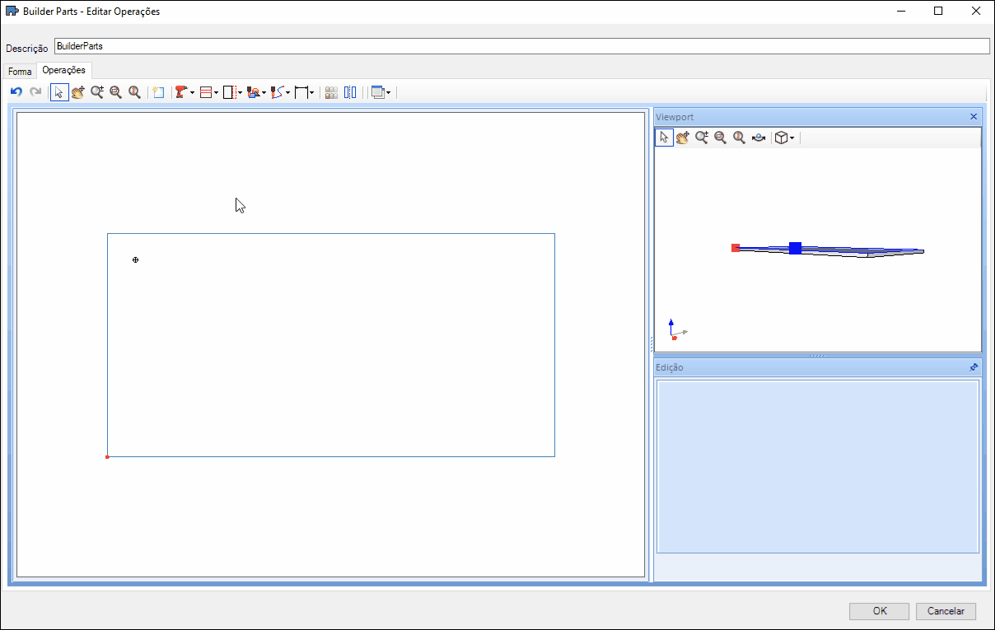
Task: Click the 3D cube view icon in Viewport
Action: coord(781,138)
